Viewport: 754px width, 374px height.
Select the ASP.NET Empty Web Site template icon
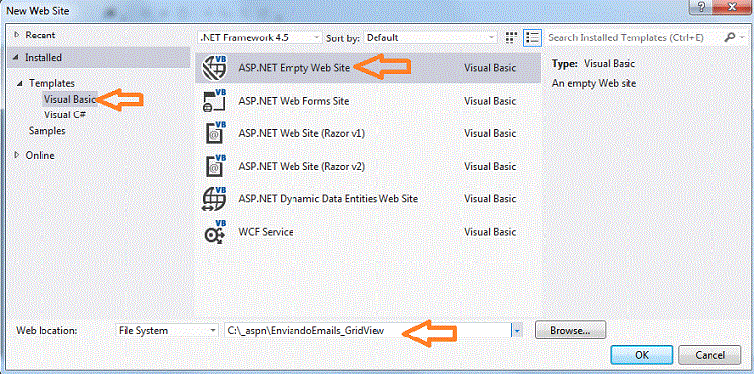pyautogui.click(x=213, y=68)
